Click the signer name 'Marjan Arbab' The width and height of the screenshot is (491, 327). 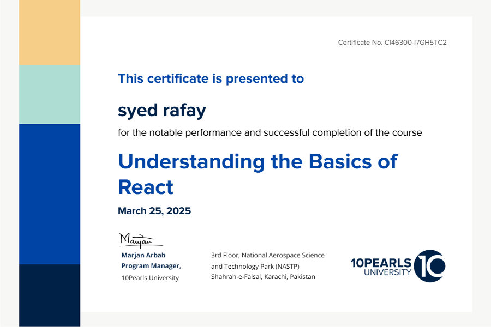pyautogui.click(x=143, y=255)
